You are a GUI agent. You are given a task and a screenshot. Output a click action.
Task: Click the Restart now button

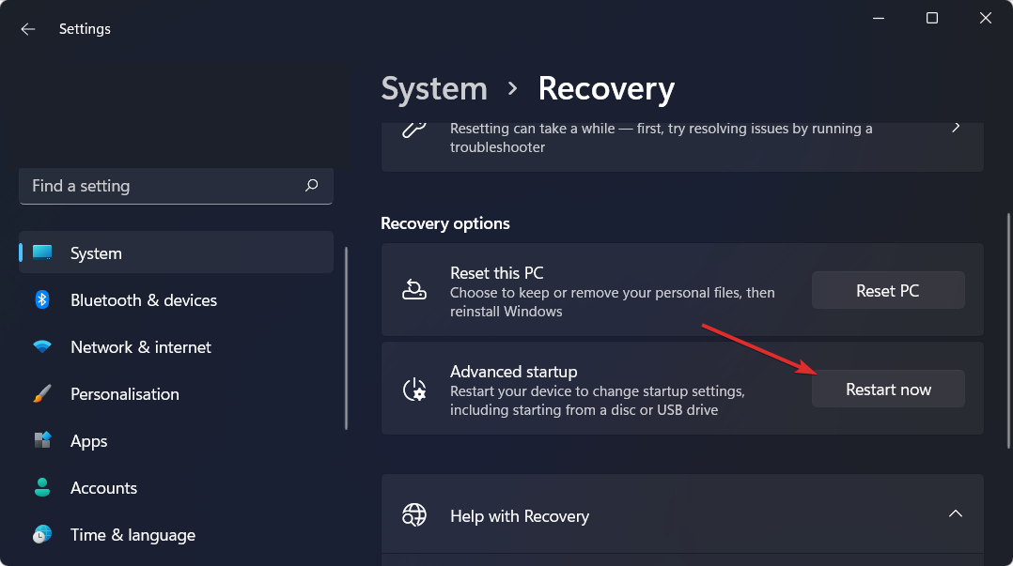[x=887, y=389]
